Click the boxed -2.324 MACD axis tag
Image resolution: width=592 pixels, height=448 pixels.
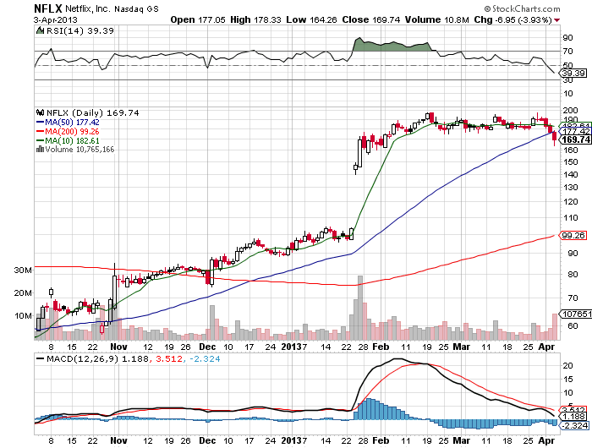[x=574, y=425]
